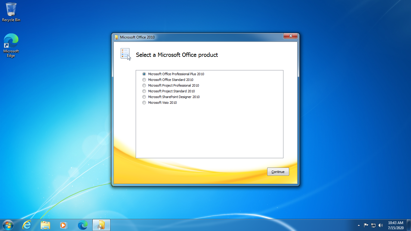
Task: Launch Windows Media Player from taskbar
Action: 64,225
